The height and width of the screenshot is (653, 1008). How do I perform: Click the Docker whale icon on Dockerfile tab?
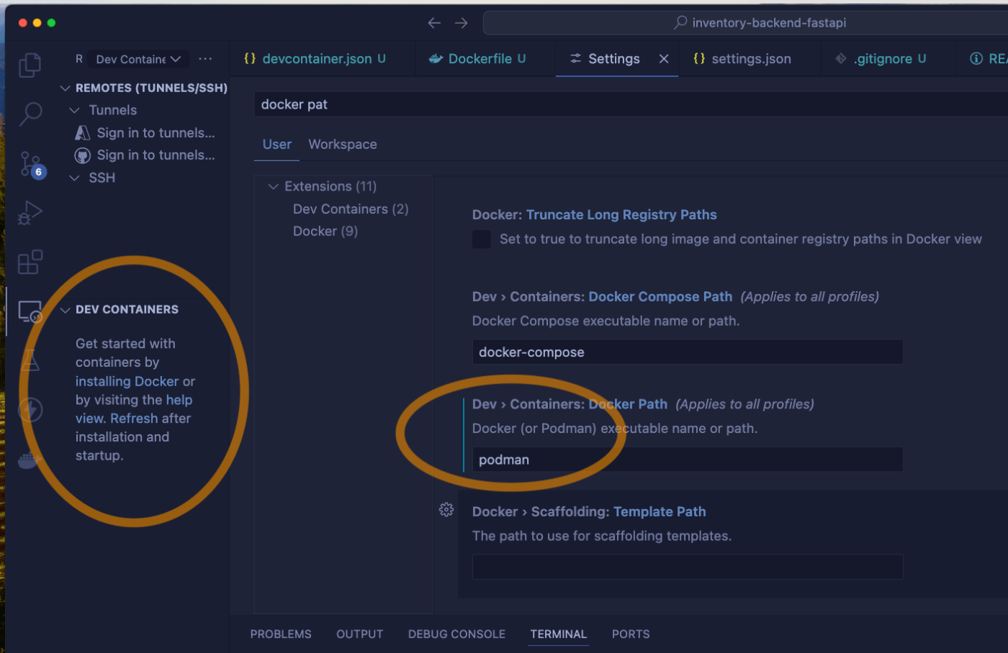point(435,59)
